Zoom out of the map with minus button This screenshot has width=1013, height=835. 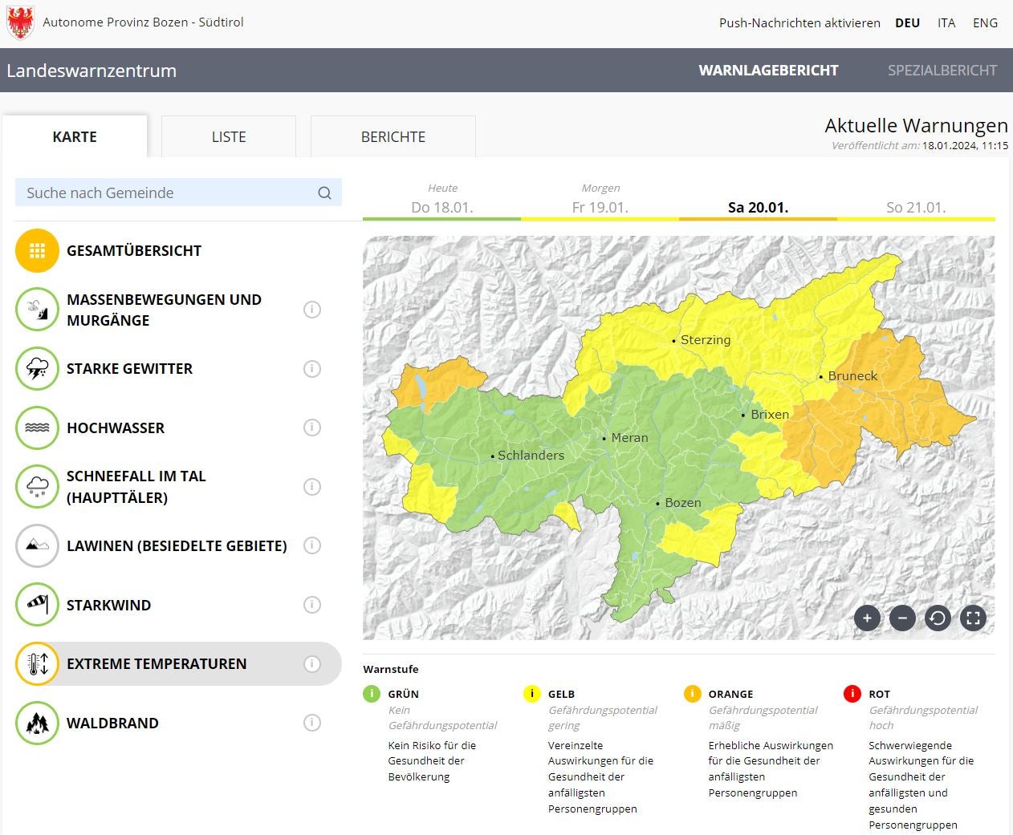(902, 618)
